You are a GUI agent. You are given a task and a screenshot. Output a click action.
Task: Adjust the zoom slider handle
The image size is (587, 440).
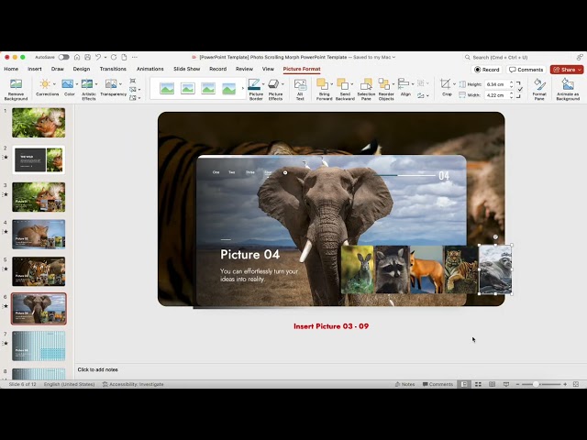click(x=536, y=384)
